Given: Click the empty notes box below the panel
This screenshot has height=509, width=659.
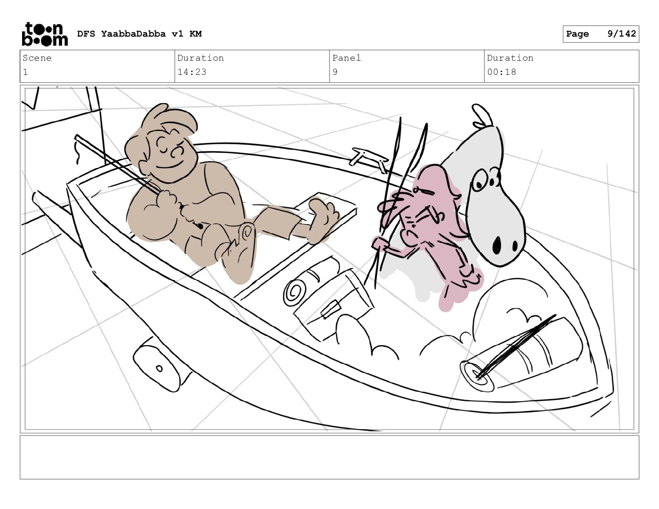Looking at the screenshot, I should pyautogui.click(x=329, y=457).
